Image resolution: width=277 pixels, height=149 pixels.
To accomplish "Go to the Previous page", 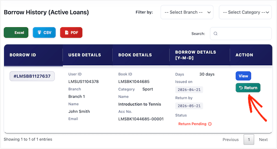I will click(231, 140).
